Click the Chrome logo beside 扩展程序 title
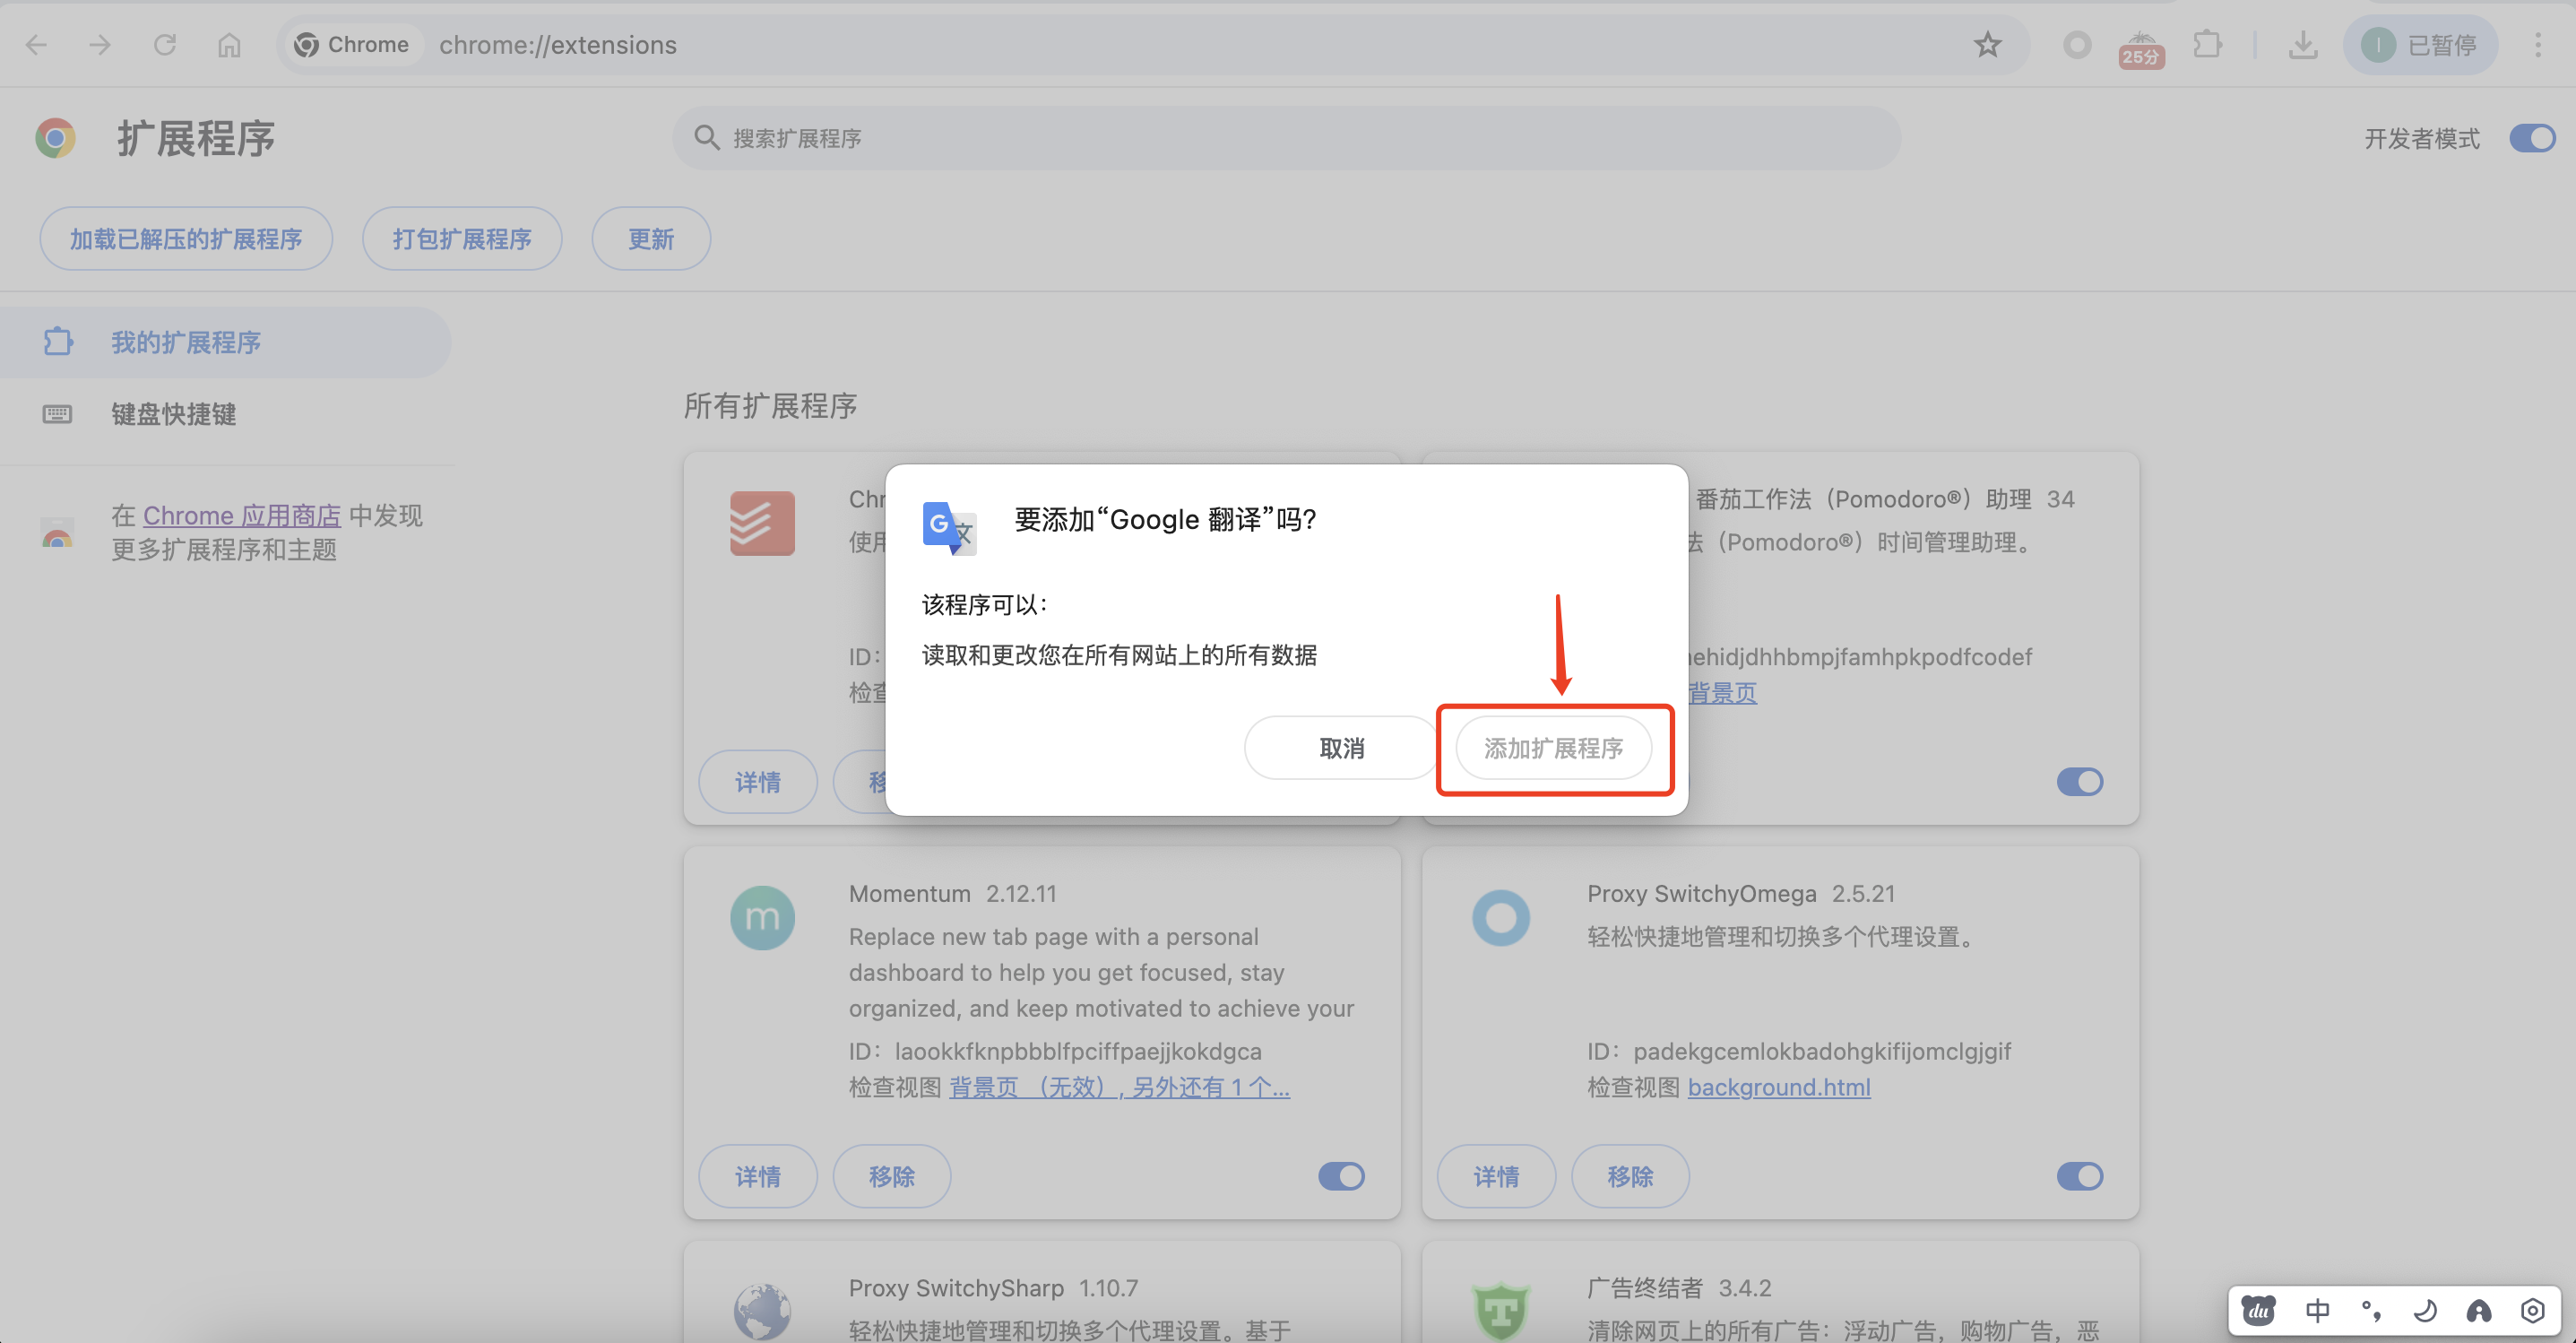This screenshot has height=1343, width=2576. [56, 138]
